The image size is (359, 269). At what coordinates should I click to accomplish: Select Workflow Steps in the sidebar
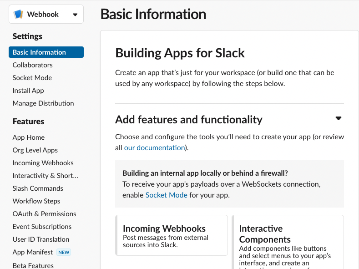coord(36,201)
